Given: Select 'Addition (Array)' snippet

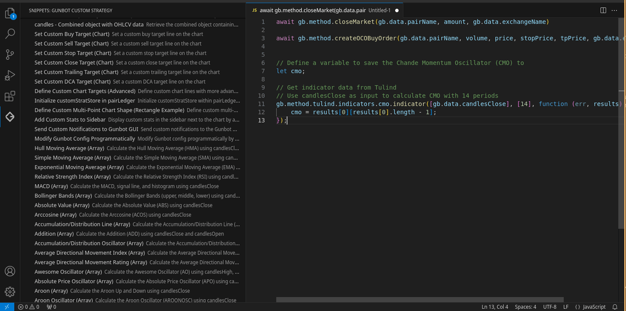Looking at the screenshot, I should coord(133,234).
